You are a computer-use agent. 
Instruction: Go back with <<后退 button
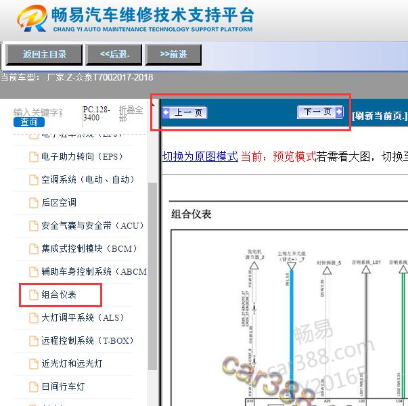(x=114, y=54)
